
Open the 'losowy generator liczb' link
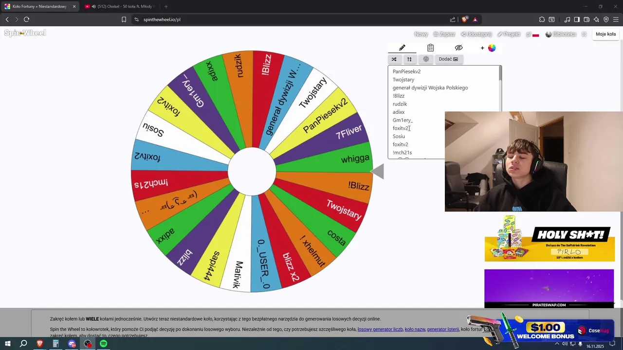point(380,329)
